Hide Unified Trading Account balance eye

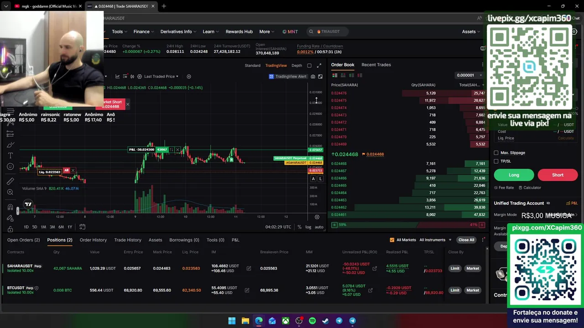548,203
